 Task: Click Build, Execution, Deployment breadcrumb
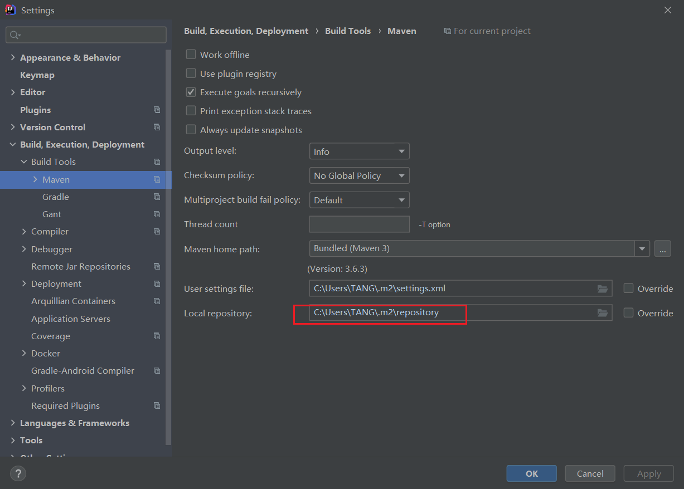(x=246, y=31)
